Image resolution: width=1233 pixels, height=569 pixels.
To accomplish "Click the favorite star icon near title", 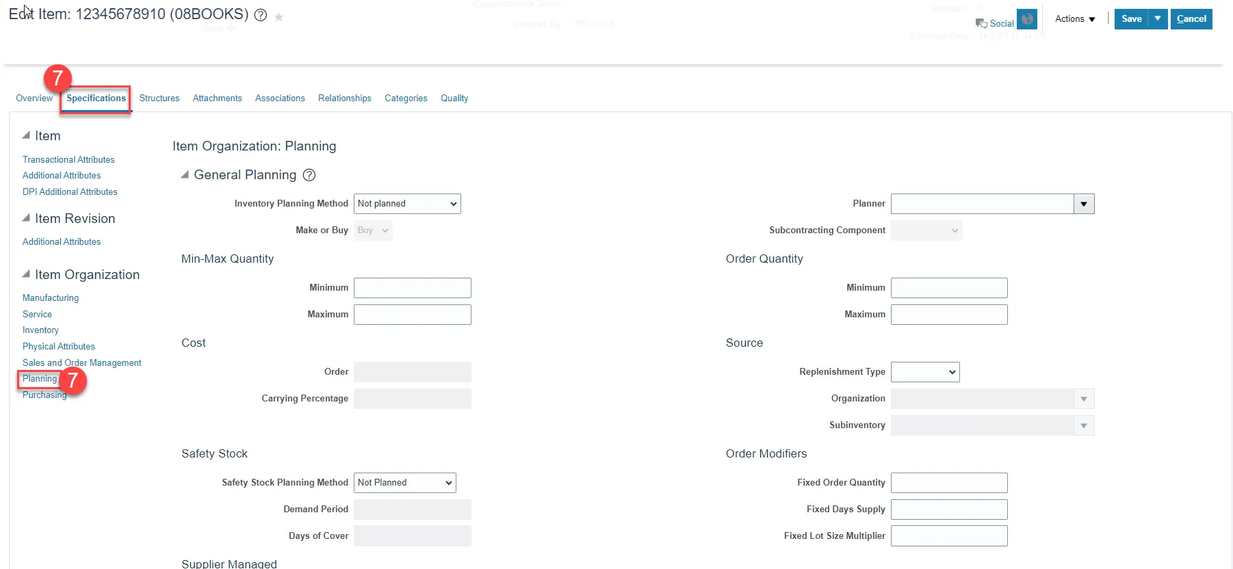I will tap(278, 17).
